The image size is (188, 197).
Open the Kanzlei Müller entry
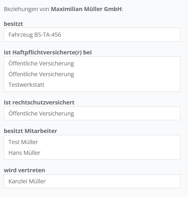point(27,181)
